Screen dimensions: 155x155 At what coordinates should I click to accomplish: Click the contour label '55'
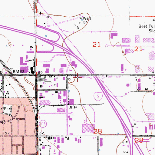click(10, 44)
